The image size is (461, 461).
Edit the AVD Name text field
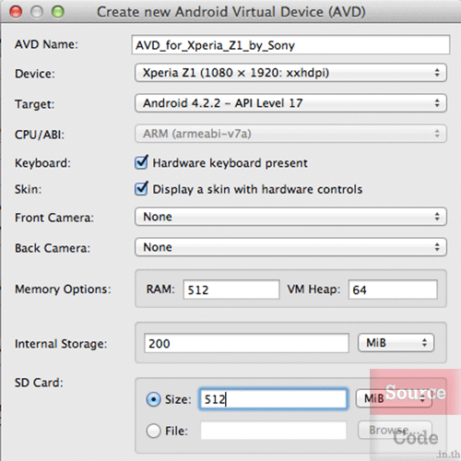[290, 45]
